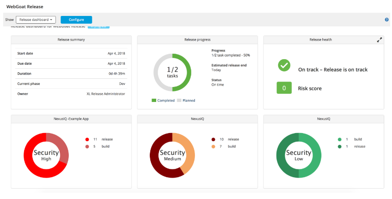
Task: Click the green On track checkmark icon
Action: (x=284, y=66)
